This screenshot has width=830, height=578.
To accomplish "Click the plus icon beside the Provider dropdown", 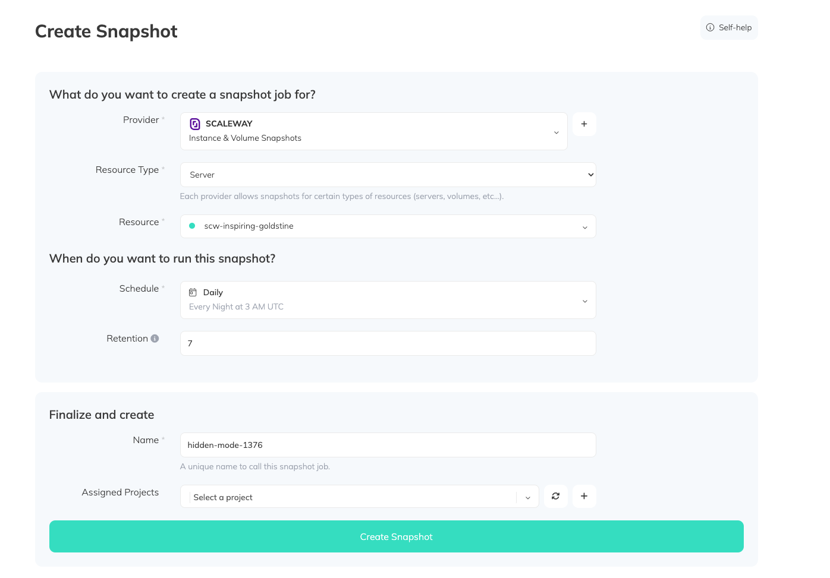I will 584,124.
